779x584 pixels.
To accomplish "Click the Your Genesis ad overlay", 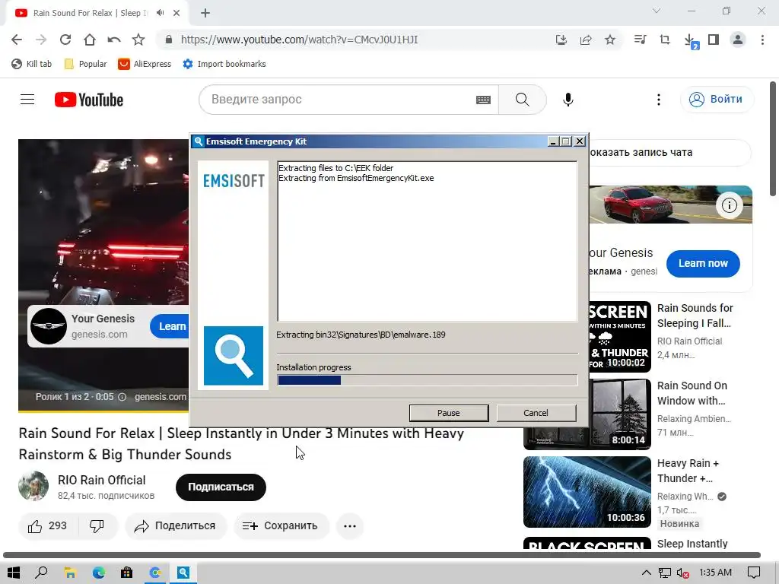I will tap(108, 326).
